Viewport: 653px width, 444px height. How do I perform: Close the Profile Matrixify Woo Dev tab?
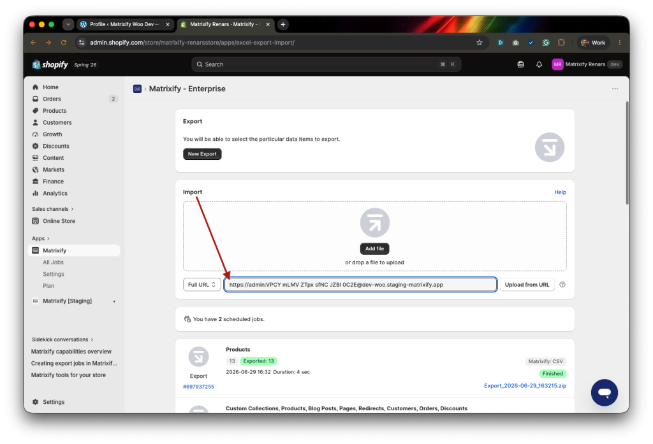(x=168, y=25)
